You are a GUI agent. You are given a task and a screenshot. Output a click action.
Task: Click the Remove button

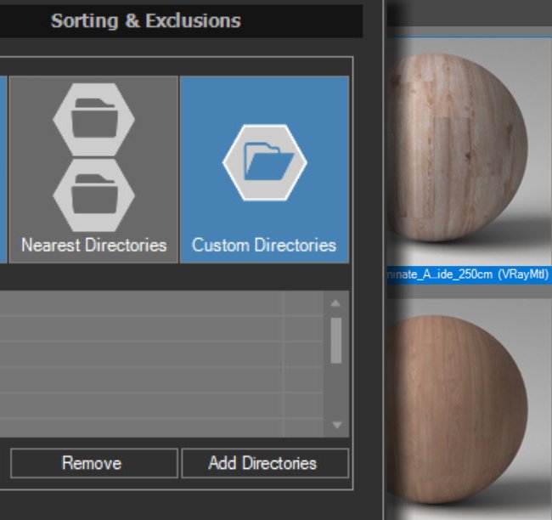point(94,463)
